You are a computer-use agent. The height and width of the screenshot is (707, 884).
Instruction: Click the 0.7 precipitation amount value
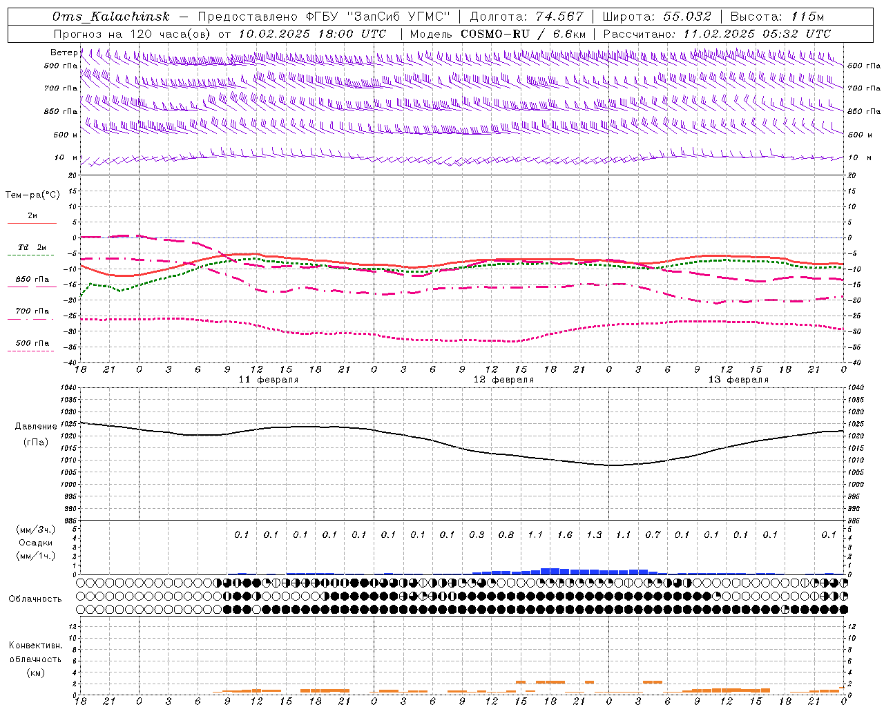653,534
